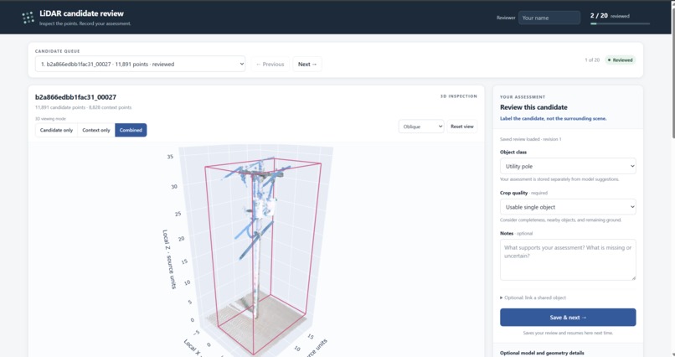The width and height of the screenshot is (675, 357).
Task: Click the 2 / 20 reviewed progress bar
Action: 620,23
